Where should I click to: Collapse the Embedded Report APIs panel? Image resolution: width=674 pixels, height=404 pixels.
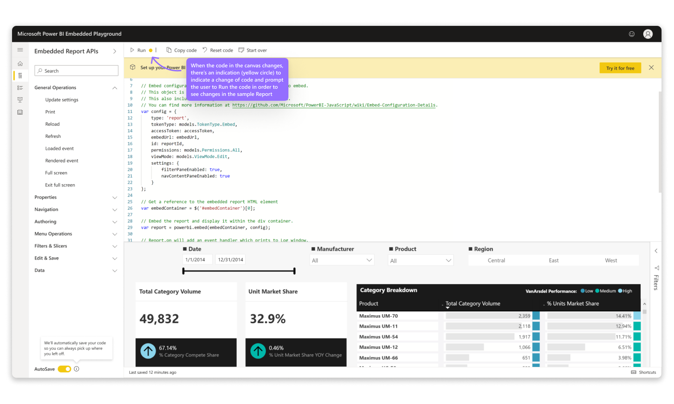(x=115, y=51)
